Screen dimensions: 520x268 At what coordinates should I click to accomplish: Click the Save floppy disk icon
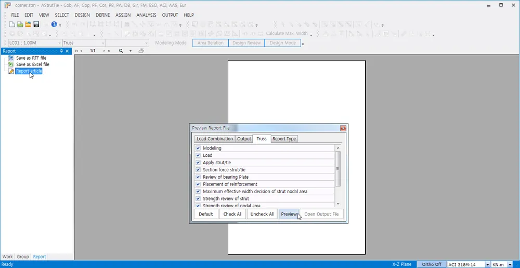[x=36, y=24]
